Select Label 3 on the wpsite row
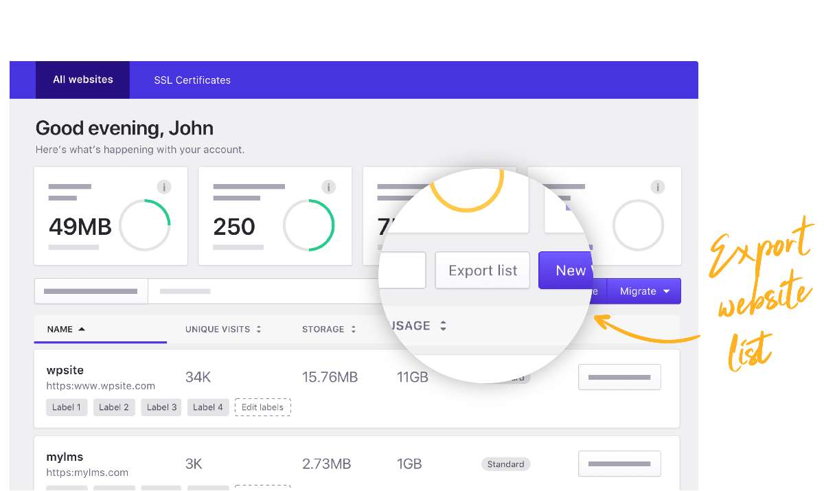 pos(161,407)
